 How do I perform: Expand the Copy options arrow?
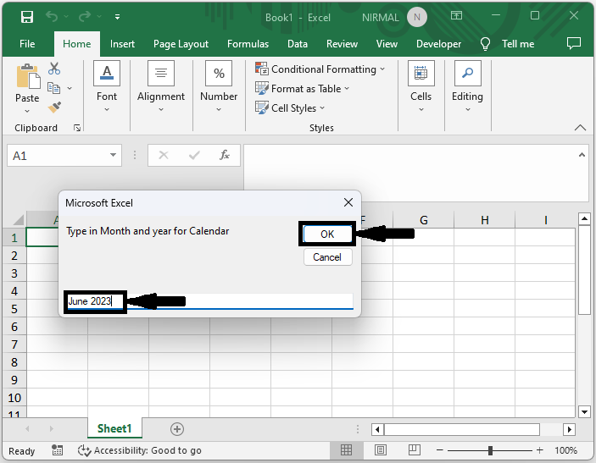click(70, 88)
